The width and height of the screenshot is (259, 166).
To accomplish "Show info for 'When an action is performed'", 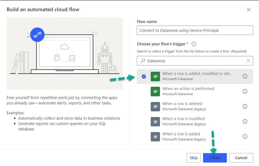I will point(245,91).
